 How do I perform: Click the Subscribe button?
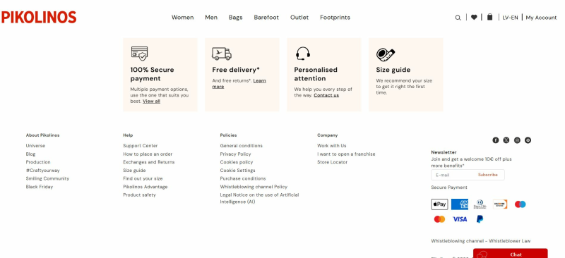point(488,175)
